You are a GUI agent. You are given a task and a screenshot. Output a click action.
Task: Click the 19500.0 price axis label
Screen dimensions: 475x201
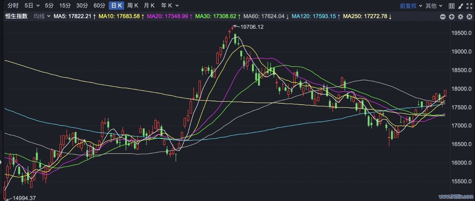(461, 33)
